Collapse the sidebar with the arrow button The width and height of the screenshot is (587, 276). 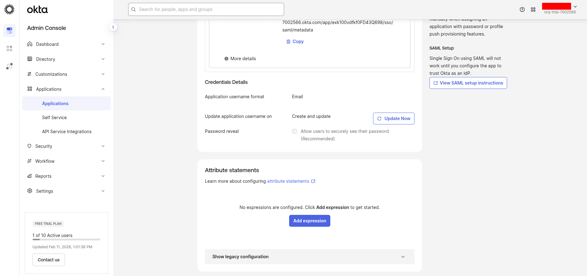coord(113,27)
